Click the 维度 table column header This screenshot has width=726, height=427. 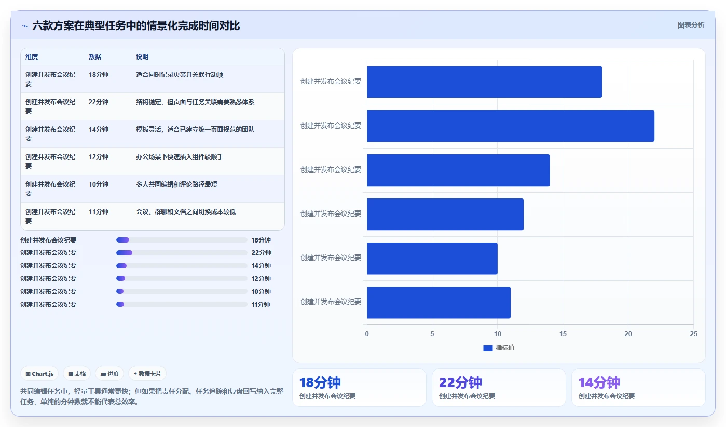pyautogui.click(x=32, y=57)
